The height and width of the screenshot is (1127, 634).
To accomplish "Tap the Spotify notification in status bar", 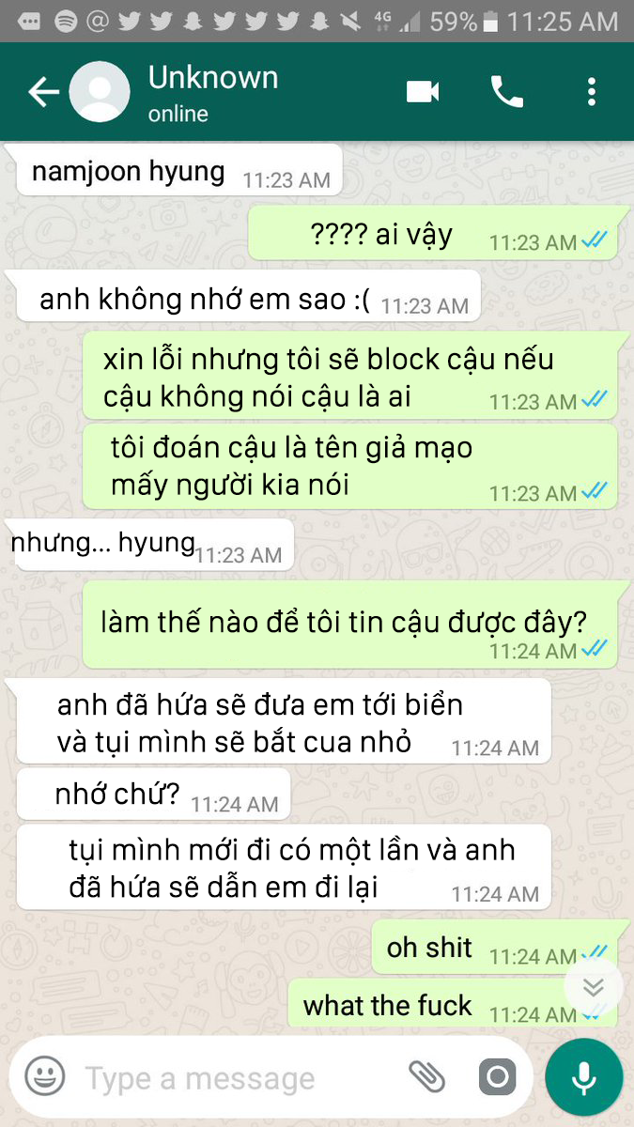I will pos(66,21).
